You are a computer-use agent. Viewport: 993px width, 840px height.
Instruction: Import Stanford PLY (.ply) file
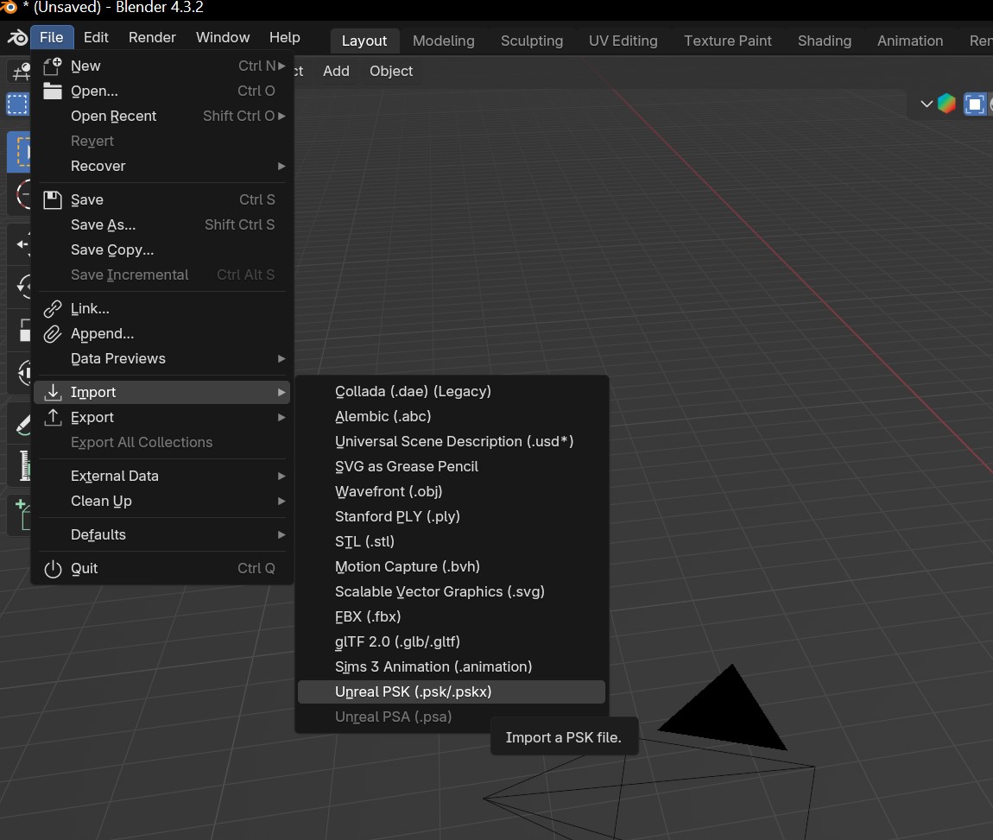point(452,516)
